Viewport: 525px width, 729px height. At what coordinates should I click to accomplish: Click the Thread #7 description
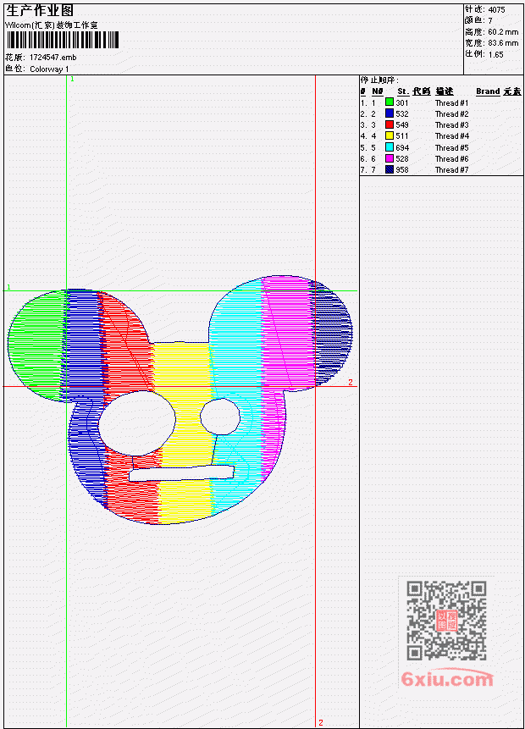click(451, 170)
